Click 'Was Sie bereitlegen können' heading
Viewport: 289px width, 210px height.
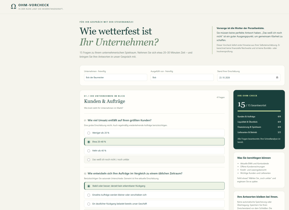tap(254, 158)
